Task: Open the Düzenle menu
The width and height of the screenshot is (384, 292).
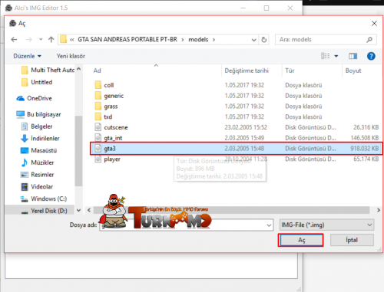Action: coord(27,56)
